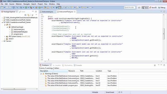Click the New Java Package icon
167x94 pixels.
tap(36, 8)
